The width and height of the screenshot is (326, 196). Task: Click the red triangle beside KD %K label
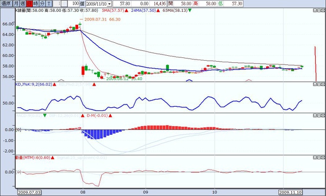point(54,84)
